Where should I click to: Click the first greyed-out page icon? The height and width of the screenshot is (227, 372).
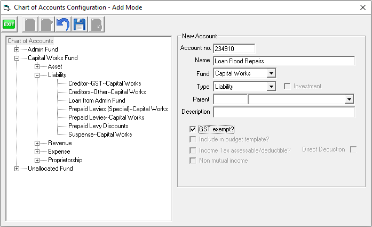[30, 24]
